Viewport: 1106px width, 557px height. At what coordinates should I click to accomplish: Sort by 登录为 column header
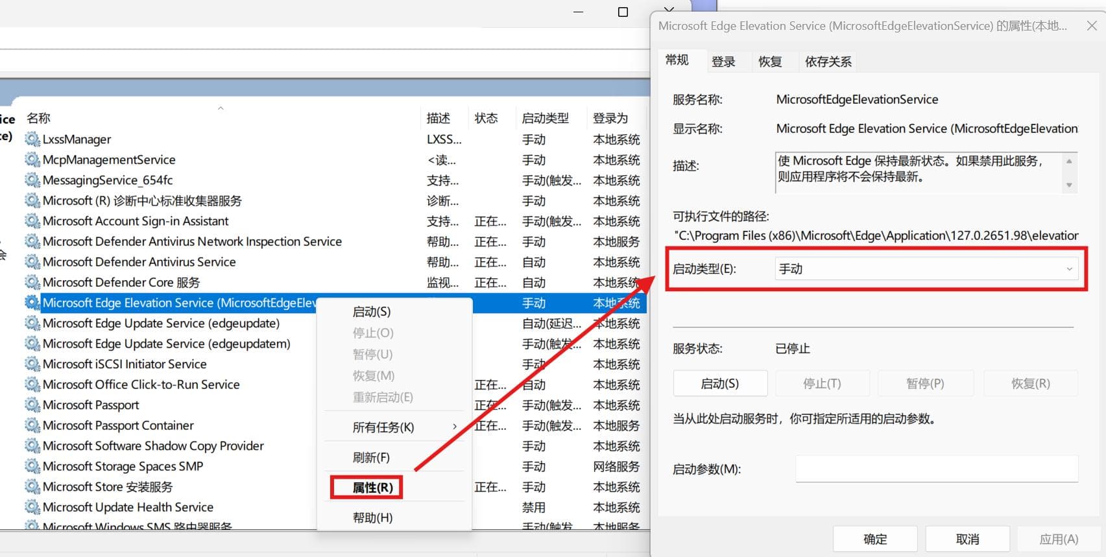pos(610,118)
